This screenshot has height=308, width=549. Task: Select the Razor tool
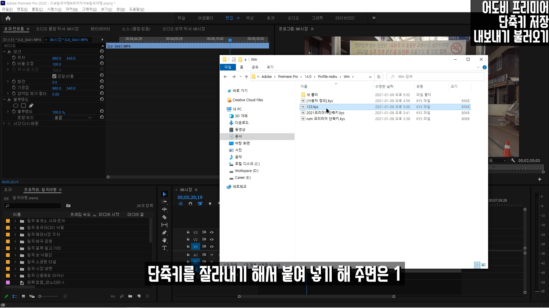[x=164, y=217]
